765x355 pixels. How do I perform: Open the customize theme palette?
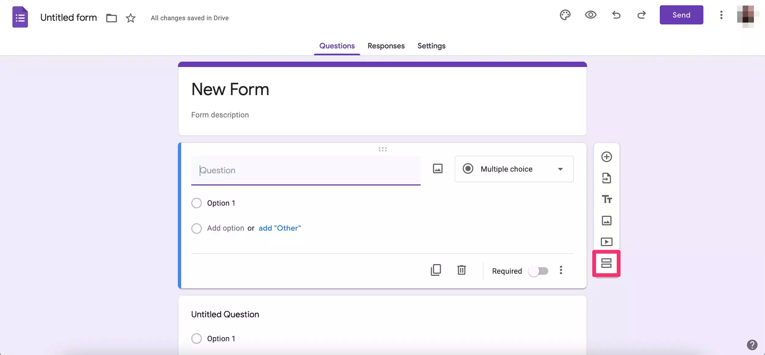[x=565, y=15]
